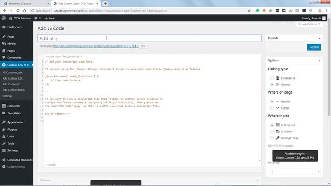Open All Custom Code submenu

click(x=12, y=72)
